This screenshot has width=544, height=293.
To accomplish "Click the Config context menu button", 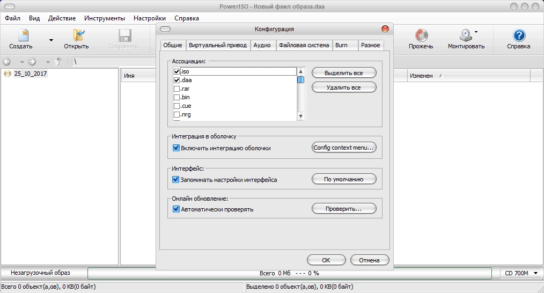I will 344,148.
